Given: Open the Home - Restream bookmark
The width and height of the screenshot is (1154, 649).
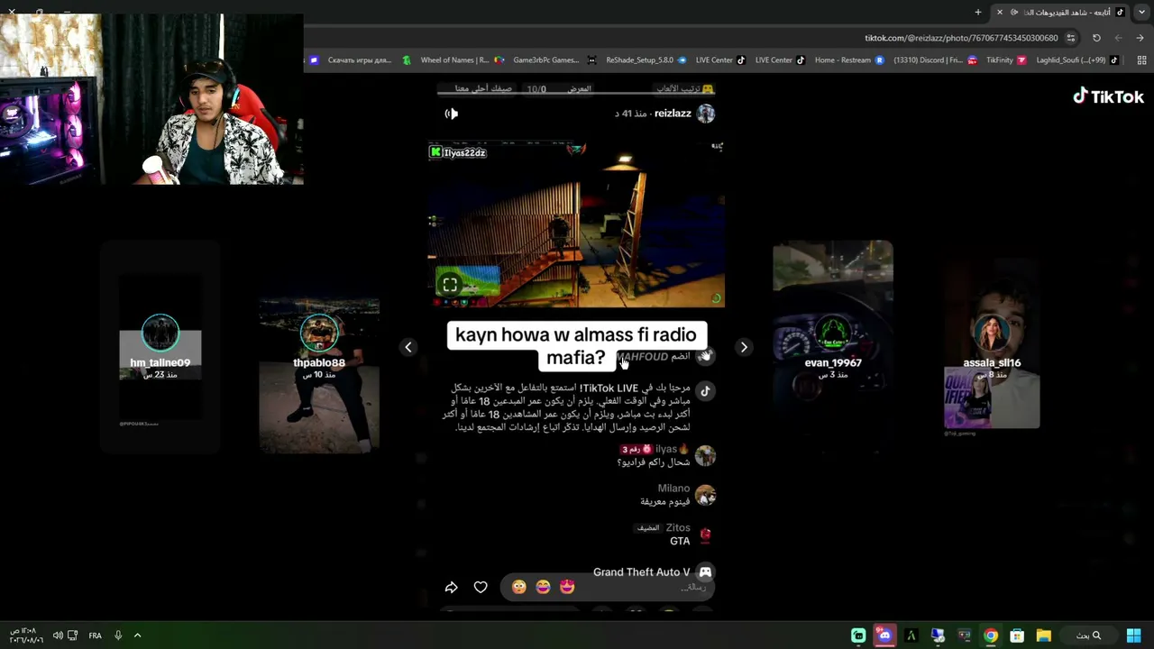Looking at the screenshot, I should 849,60.
